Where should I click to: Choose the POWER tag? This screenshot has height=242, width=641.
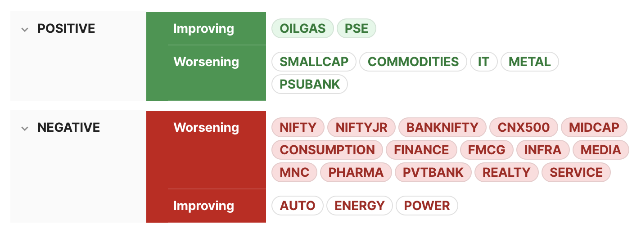tap(427, 206)
